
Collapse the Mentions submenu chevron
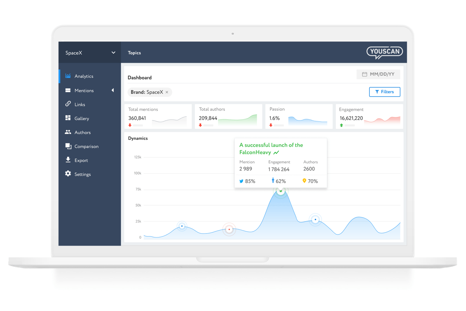pos(113,90)
